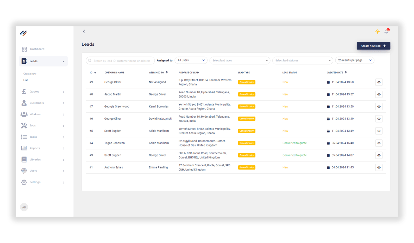Click the notification bell icon
Screen dimensions: 414x243
click(x=386, y=32)
